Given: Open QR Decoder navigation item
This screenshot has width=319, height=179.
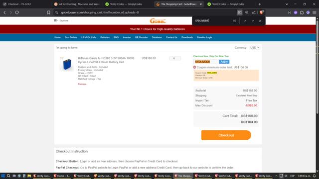Looking at the screenshot, I should click(x=141, y=37).
